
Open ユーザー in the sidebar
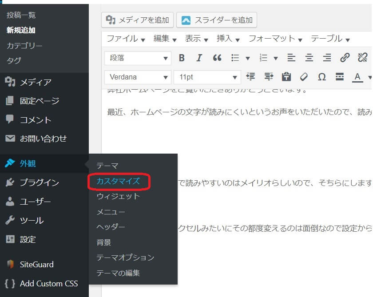44,202
